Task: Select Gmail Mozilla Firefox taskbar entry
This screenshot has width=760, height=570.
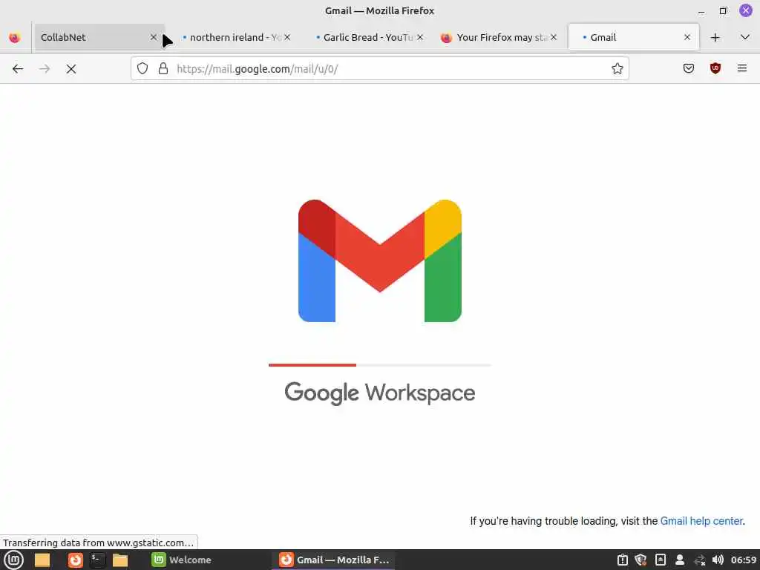Action: point(335,560)
